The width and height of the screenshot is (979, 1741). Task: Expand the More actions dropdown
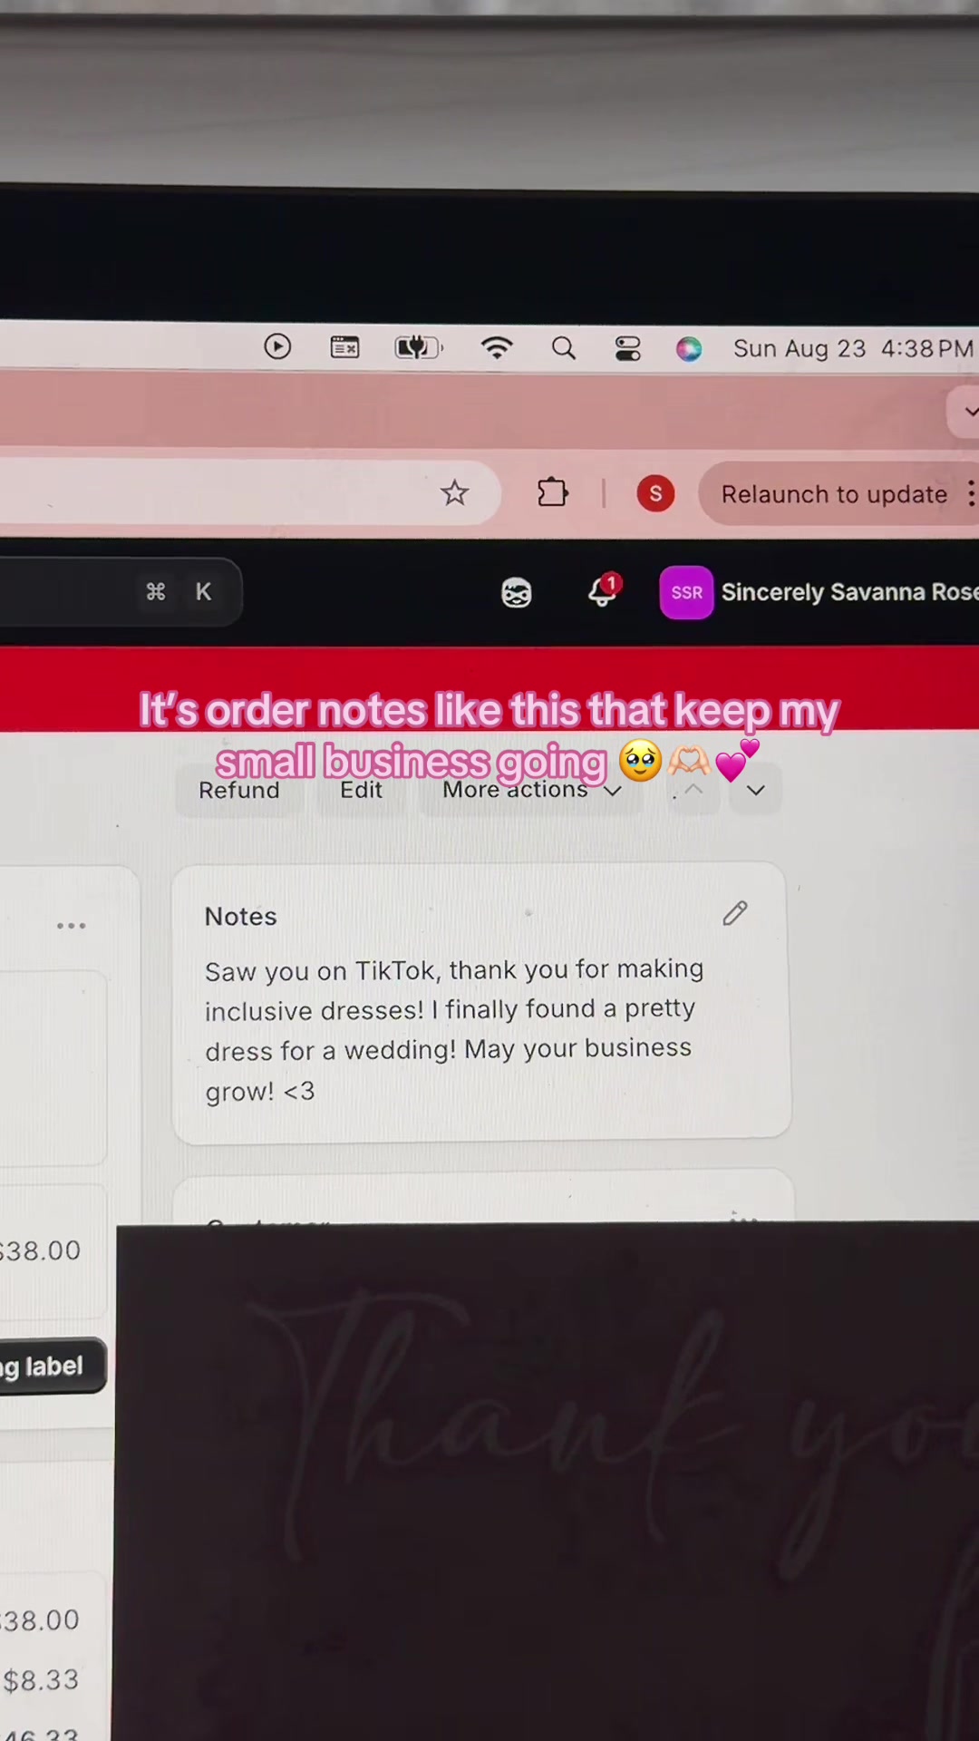(x=531, y=791)
